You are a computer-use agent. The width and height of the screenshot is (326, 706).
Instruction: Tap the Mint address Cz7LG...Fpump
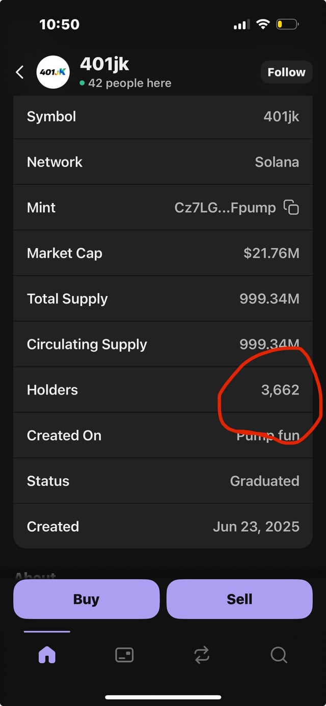pyautogui.click(x=225, y=207)
